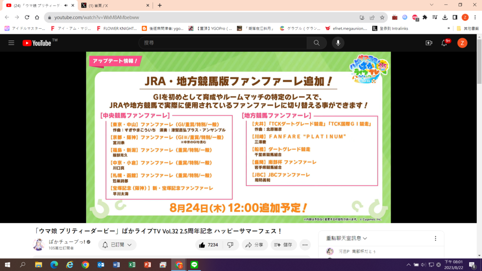This screenshot has height=271, width=482.
Task: Open live chat options menu
Action: pyautogui.click(x=435, y=239)
